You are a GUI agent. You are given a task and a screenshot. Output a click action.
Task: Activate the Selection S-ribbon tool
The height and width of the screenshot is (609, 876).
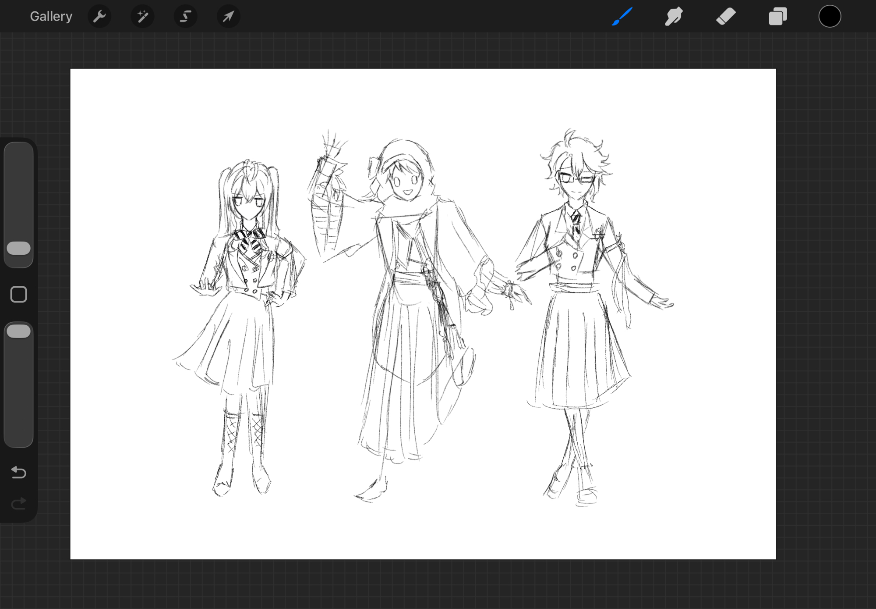click(x=185, y=17)
